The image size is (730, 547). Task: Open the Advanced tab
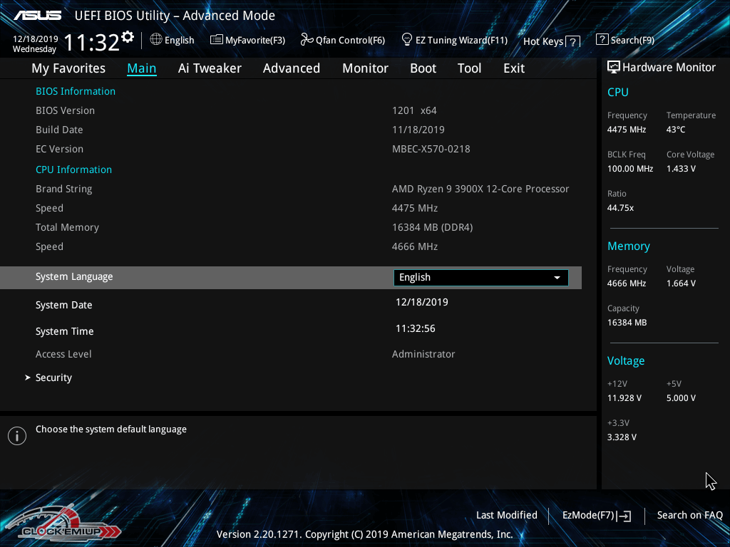point(291,68)
